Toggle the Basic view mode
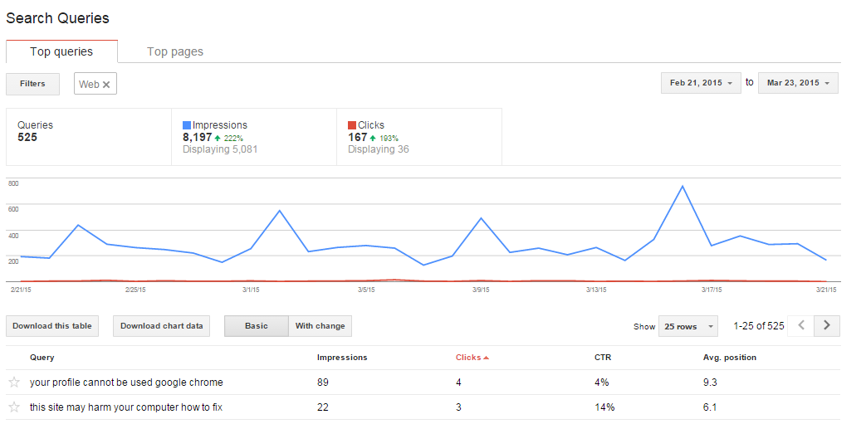The width and height of the screenshot is (866, 424). coord(256,326)
